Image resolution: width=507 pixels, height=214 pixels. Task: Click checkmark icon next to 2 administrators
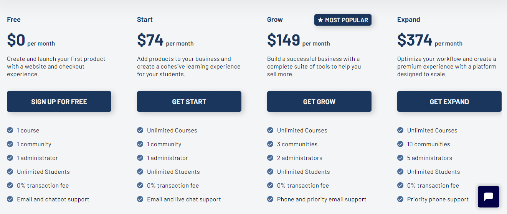270,158
